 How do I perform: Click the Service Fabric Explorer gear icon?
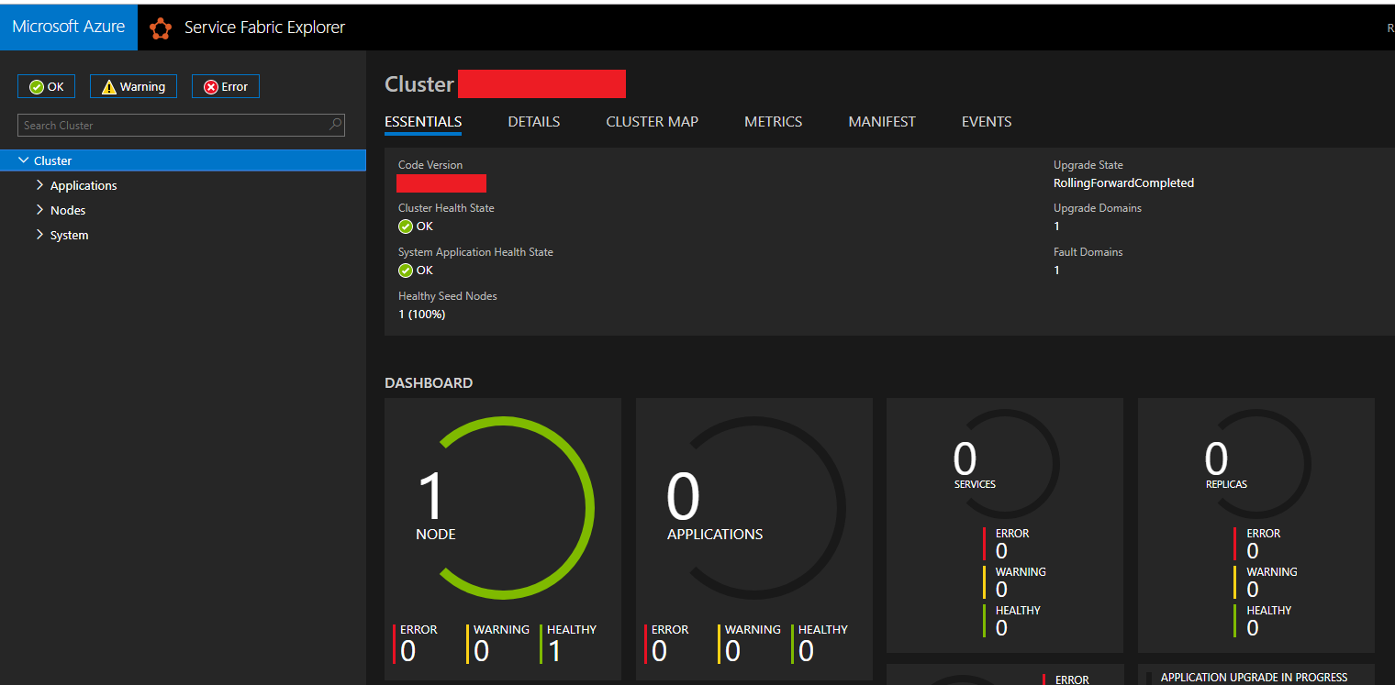point(160,28)
